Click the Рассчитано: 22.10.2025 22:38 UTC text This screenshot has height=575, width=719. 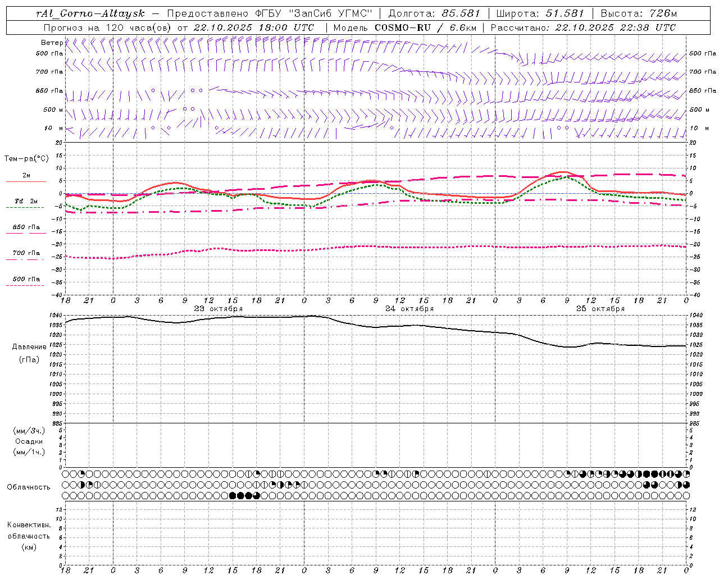click(x=583, y=28)
